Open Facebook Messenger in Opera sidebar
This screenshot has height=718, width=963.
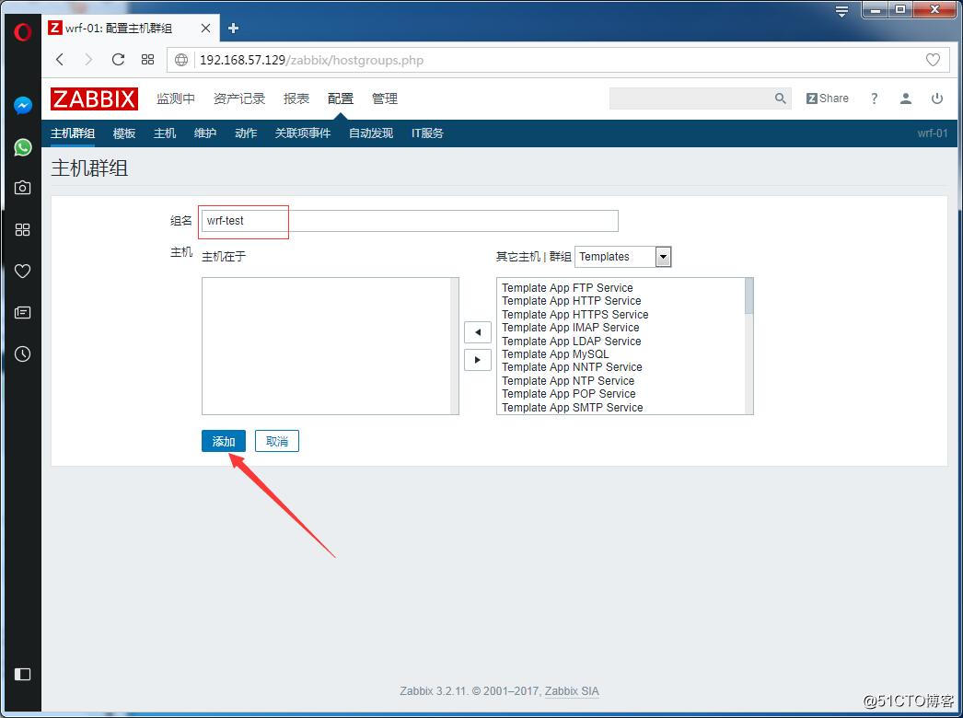[x=23, y=106]
